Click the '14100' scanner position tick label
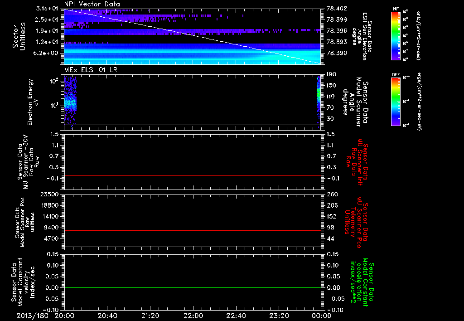The width and height of the screenshot is (464, 321). [49, 216]
